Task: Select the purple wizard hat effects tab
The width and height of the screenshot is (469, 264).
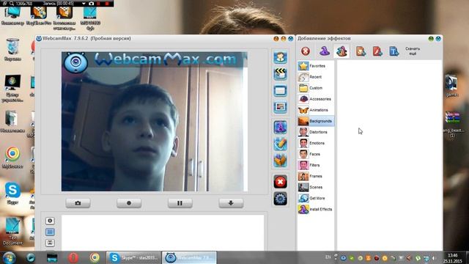Action: click(x=324, y=51)
